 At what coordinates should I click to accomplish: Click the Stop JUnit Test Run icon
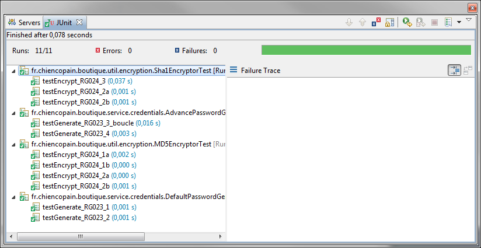pyautogui.click(x=434, y=22)
